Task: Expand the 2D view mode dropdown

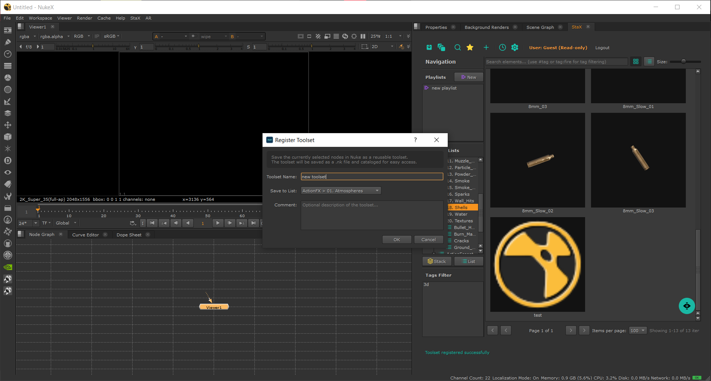Action: 383,47
